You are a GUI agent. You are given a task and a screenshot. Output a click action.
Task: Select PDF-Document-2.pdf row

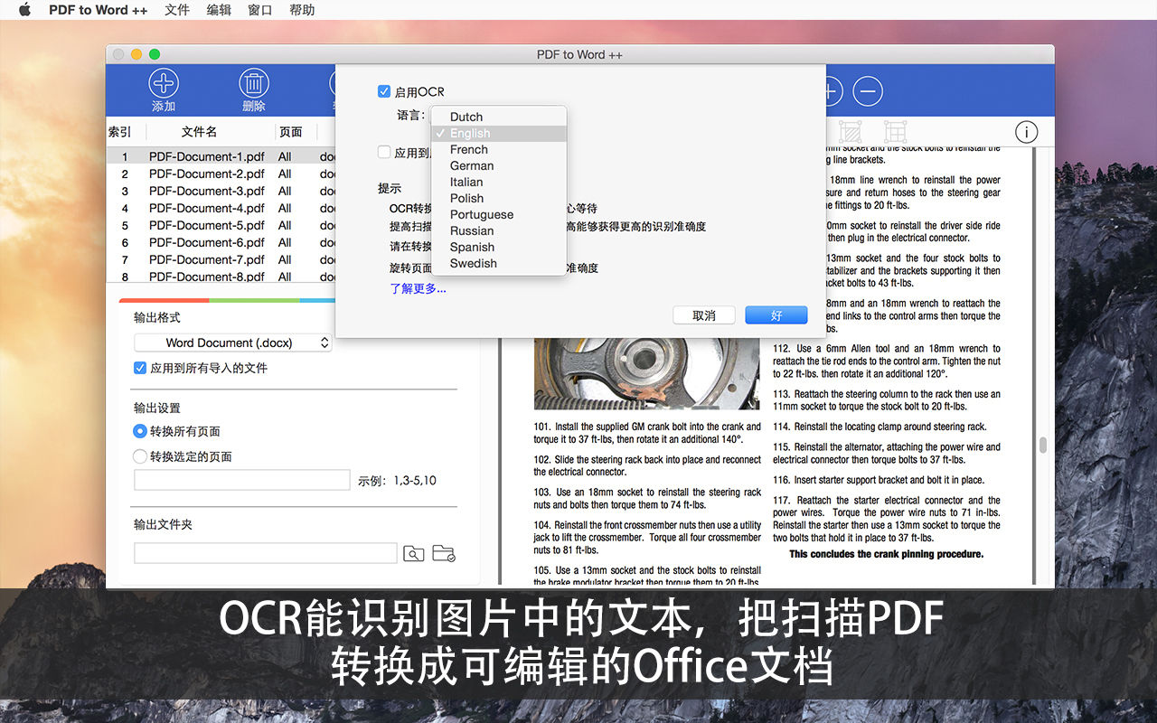coord(220,174)
